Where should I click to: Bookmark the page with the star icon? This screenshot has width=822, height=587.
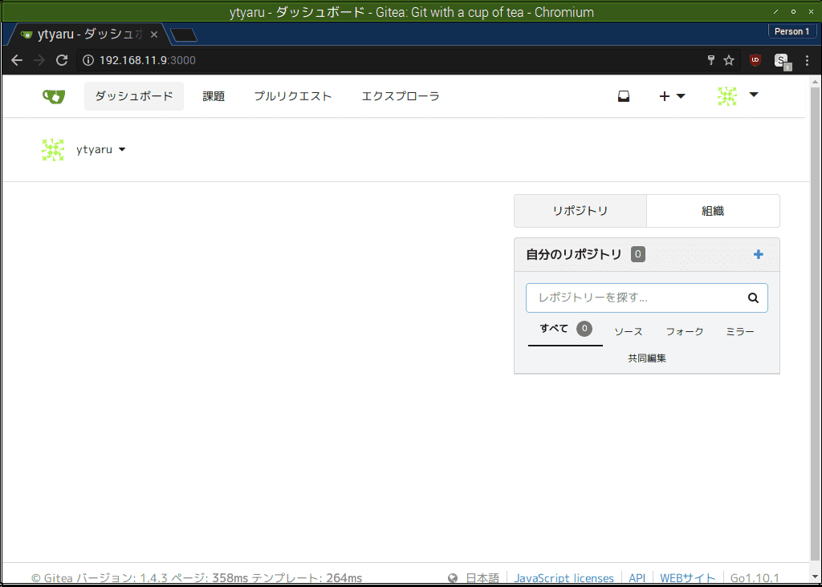(728, 60)
